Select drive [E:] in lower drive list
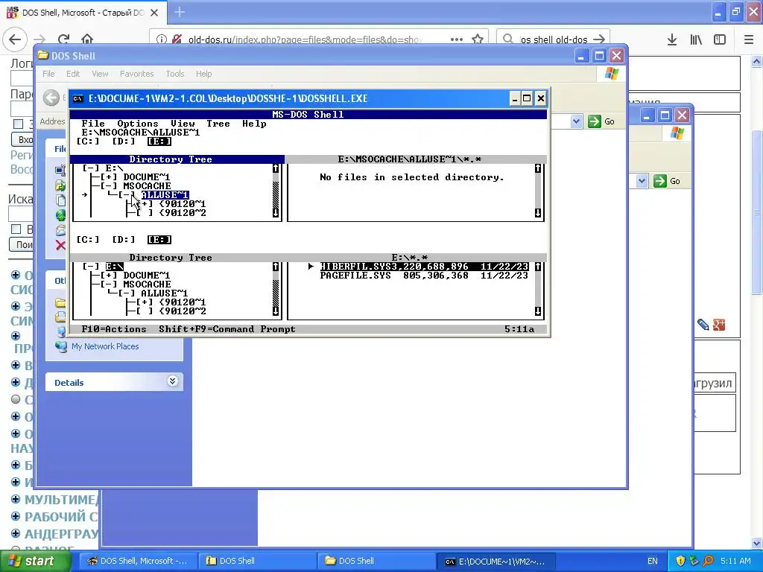763x572 pixels. [159, 240]
